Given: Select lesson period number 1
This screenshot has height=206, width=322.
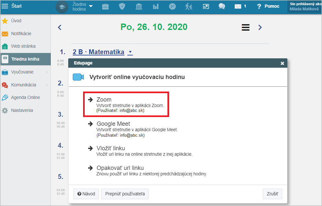Looking at the screenshot, I should 62,52.
